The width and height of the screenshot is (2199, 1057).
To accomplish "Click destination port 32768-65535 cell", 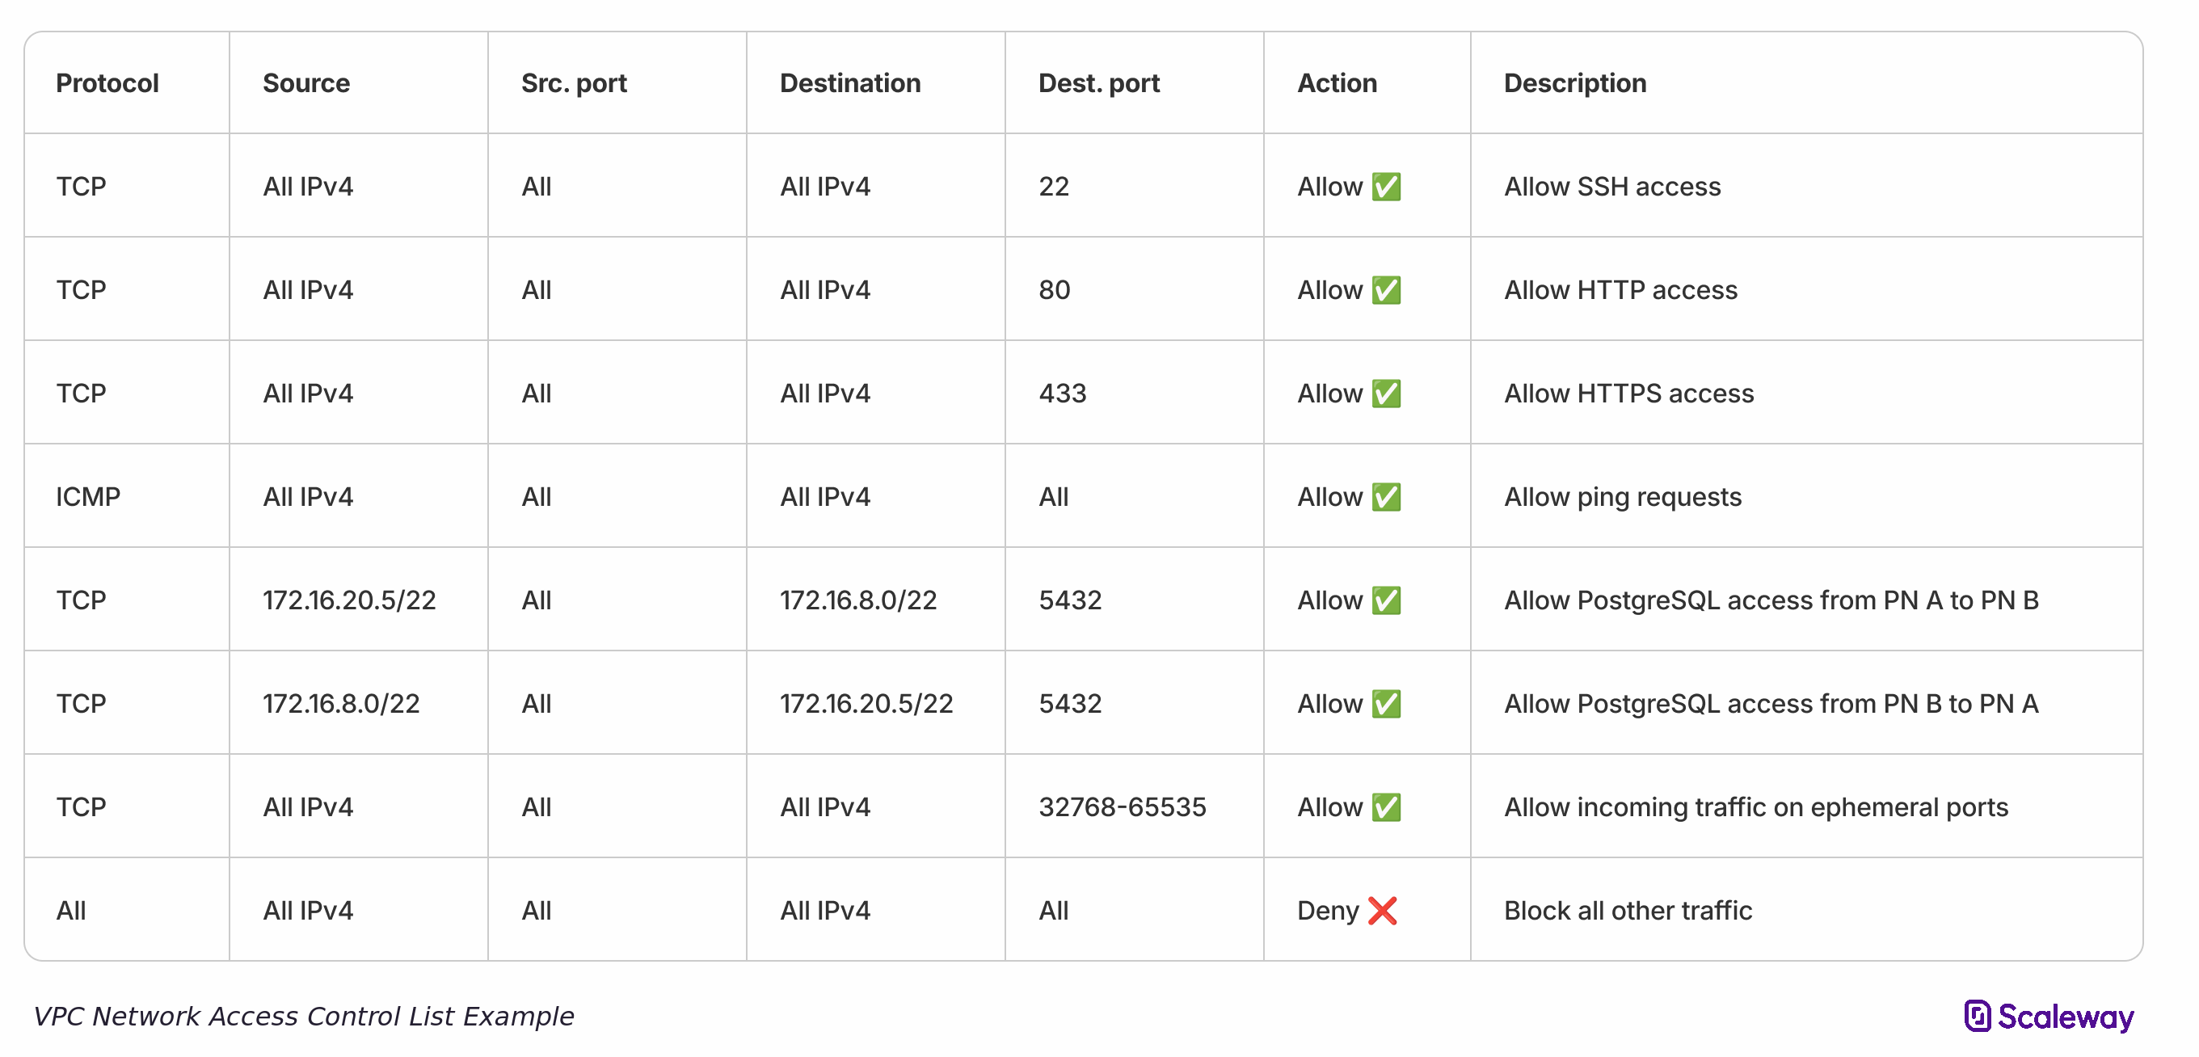I will [1122, 806].
